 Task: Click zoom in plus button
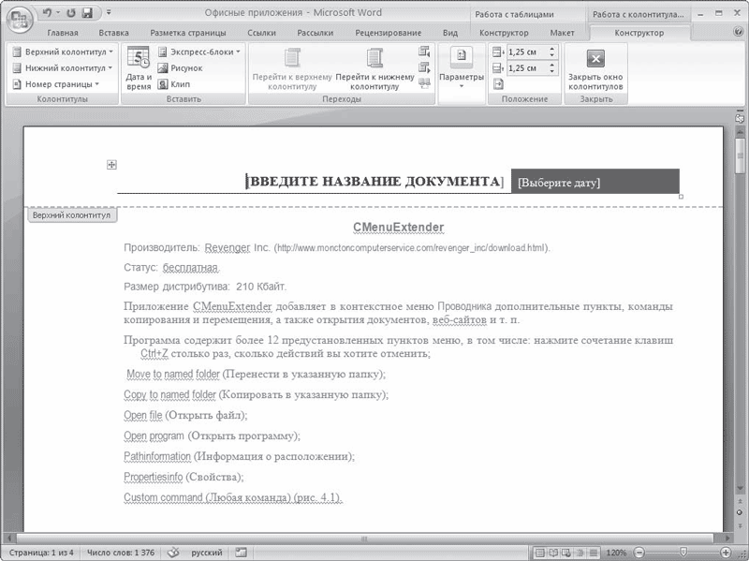[726, 553]
